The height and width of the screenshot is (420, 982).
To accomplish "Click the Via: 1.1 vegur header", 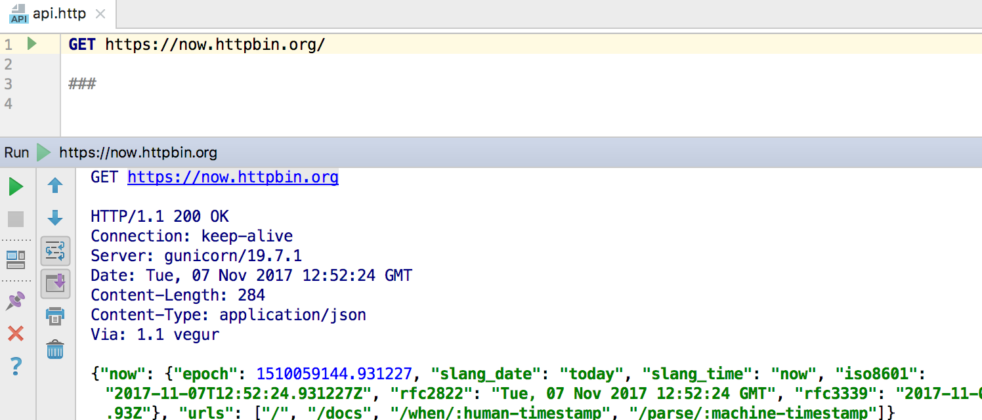I will tap(155, 335).
